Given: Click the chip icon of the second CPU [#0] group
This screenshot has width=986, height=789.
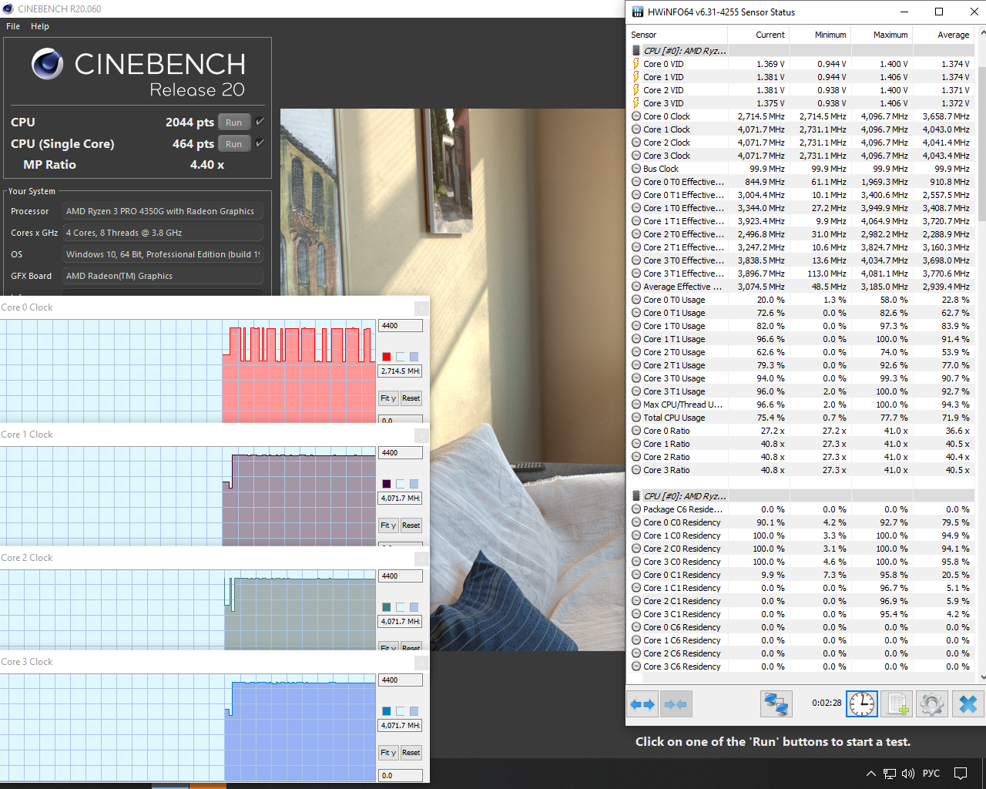Looking at the screenshot, I should click(636, 496).
